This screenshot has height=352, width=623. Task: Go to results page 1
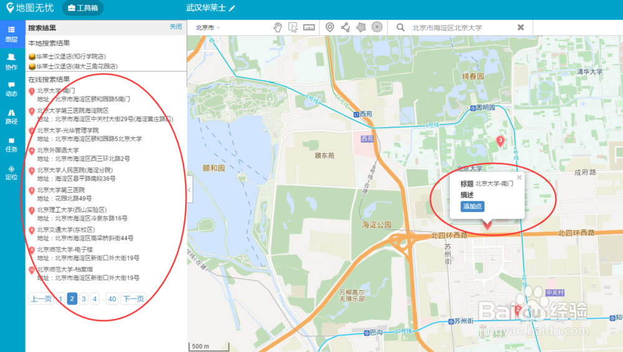pos(60,299)
